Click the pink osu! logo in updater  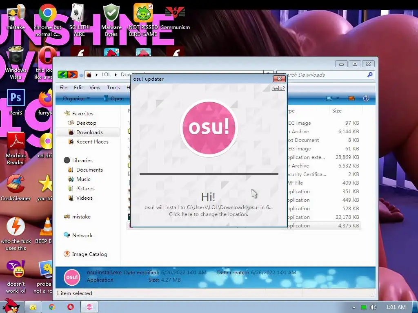(x=209, y=128)
